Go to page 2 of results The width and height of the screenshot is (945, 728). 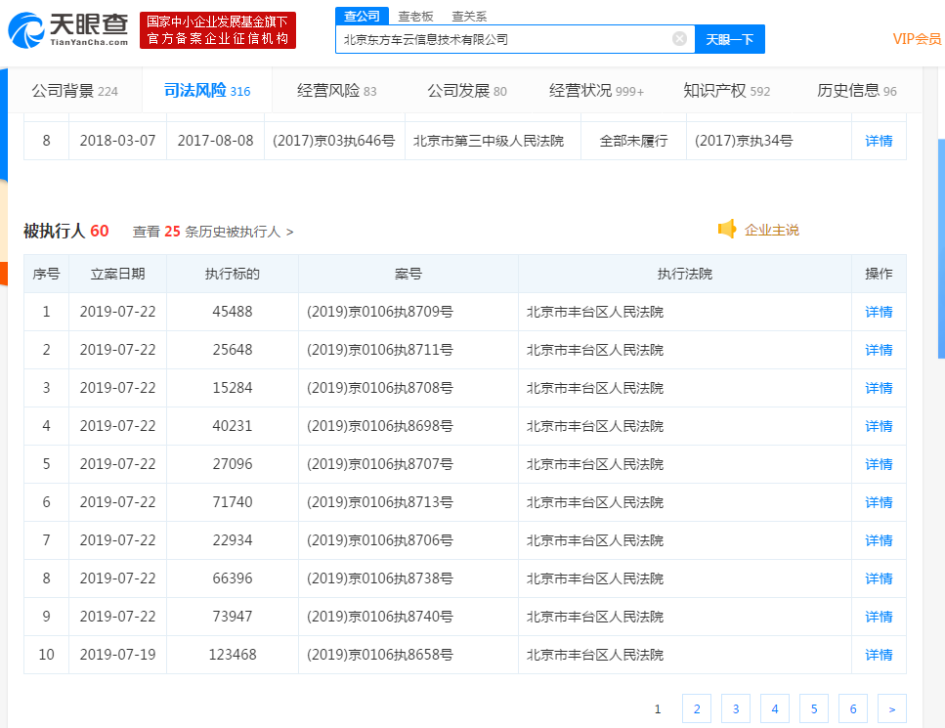[x=697, y=708]
